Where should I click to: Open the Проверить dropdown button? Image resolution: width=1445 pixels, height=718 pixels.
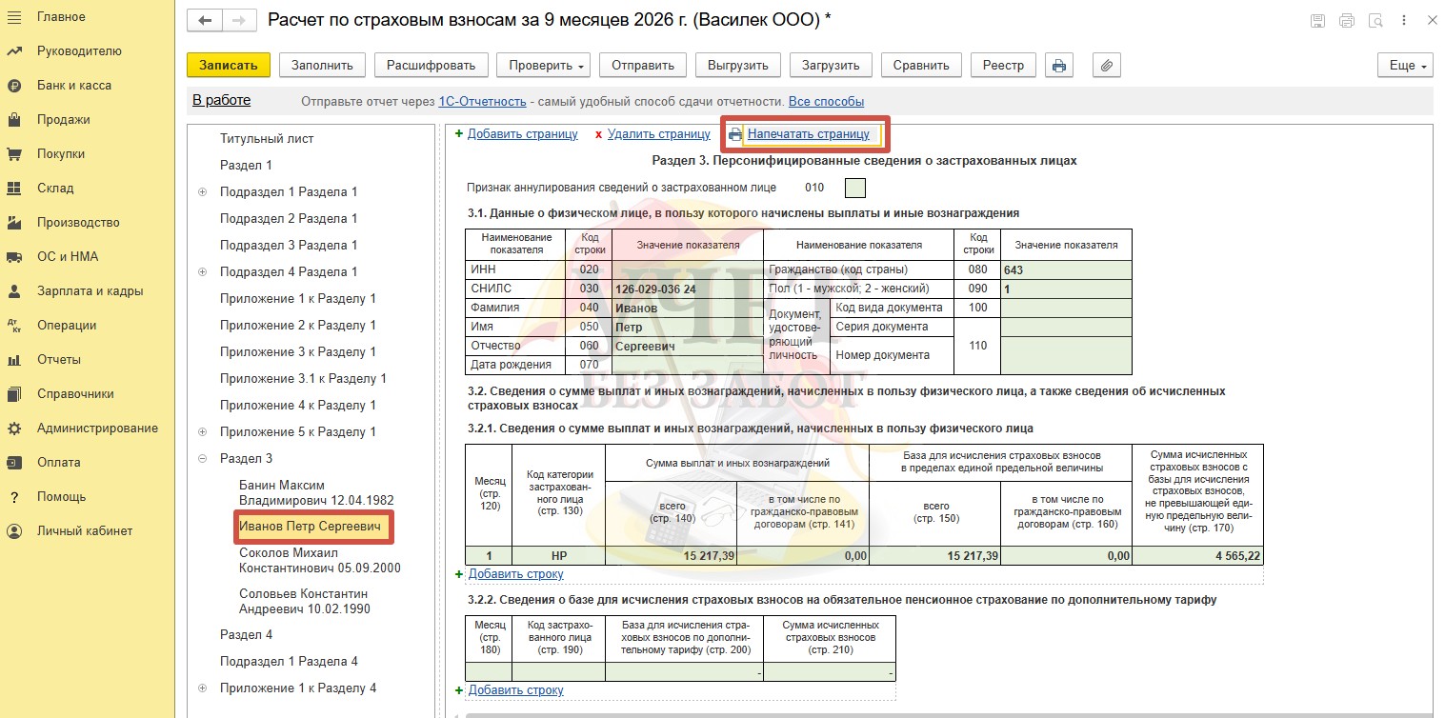point(544,66)
